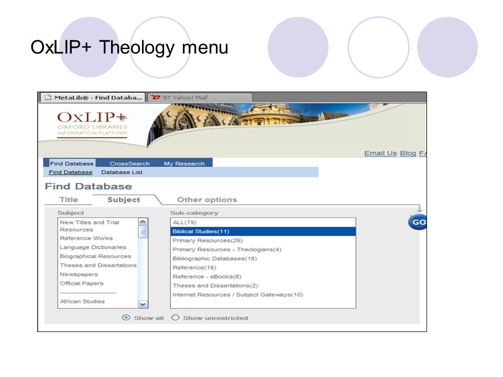503x377 pixels.
Task: Click the Email Us link
Action: pos(380,153)
